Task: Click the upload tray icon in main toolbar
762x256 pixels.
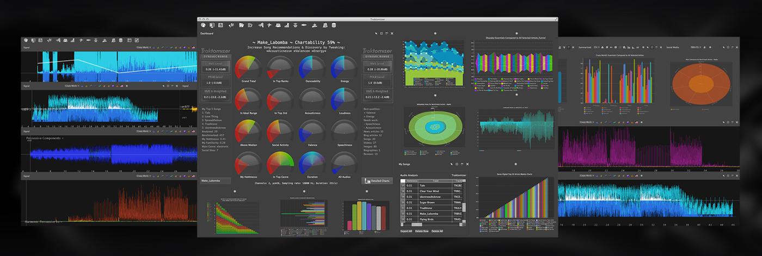Action: point(315,25)
